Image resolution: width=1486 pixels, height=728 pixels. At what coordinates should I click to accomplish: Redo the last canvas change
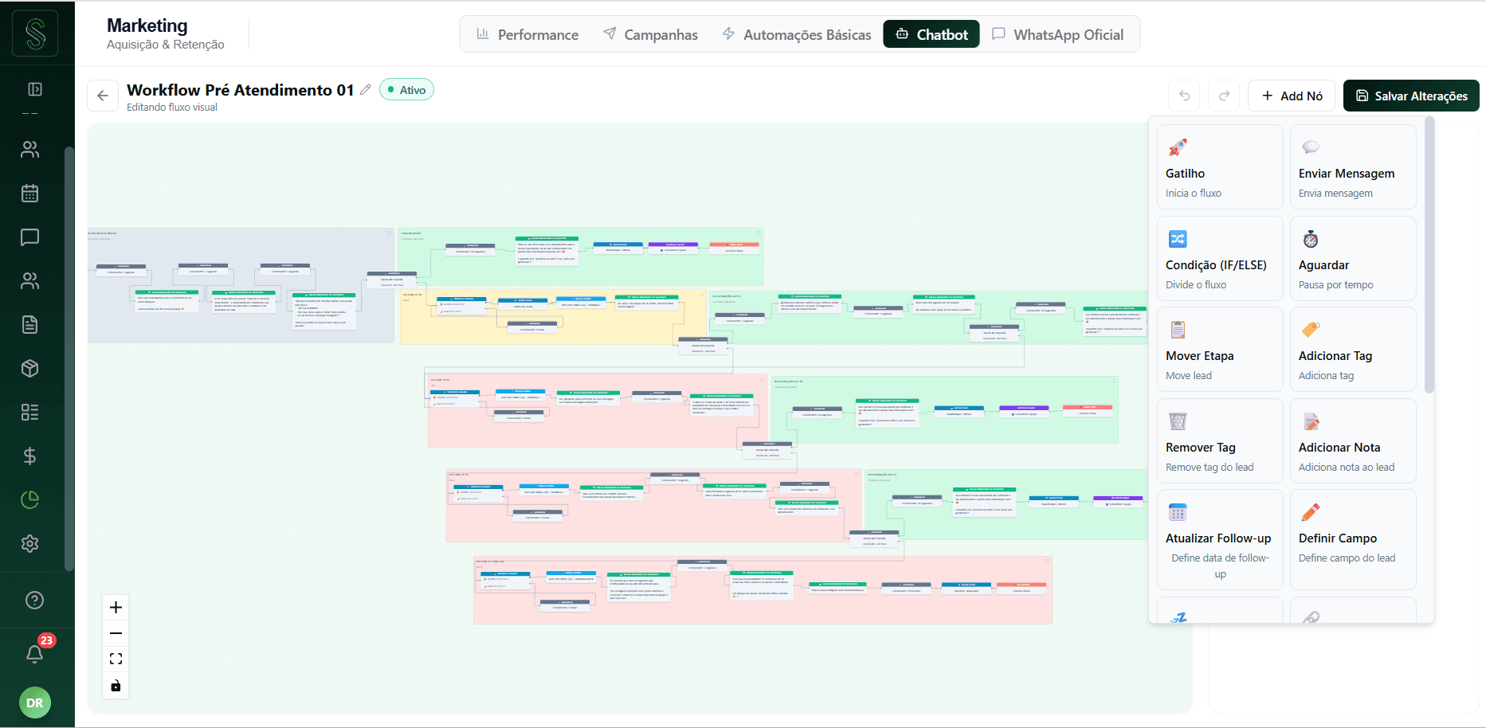coord(1224,96)
